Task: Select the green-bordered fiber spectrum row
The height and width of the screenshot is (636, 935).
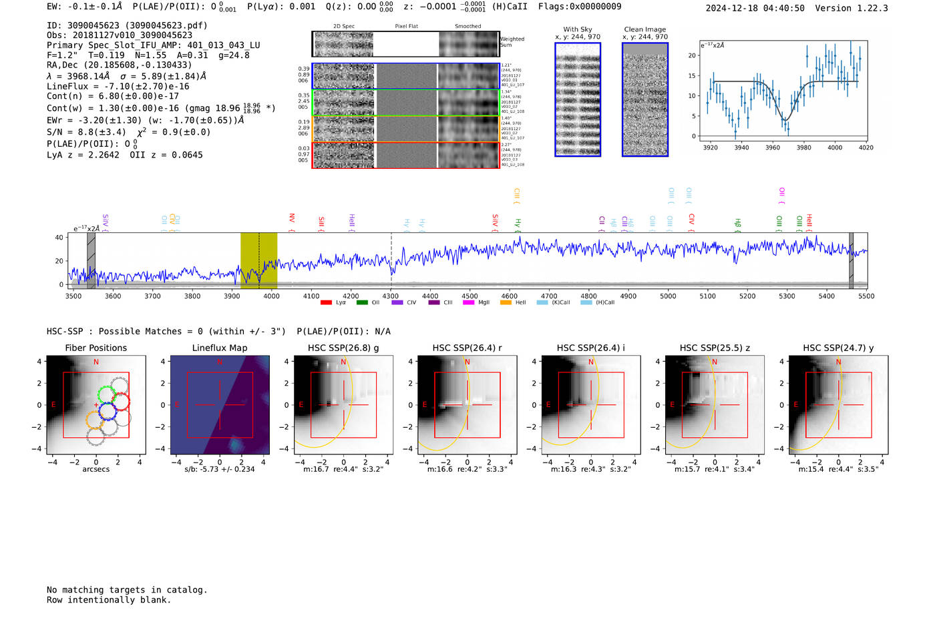Action: point(406,103)
